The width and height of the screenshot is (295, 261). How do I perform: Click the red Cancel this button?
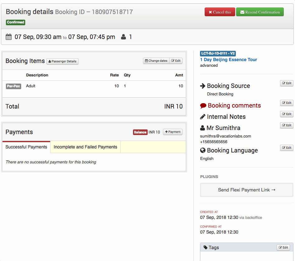220,12
